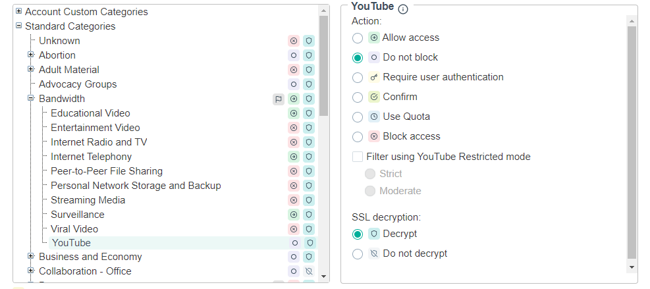
Task: Click the decrypt shield icon in Unknown row
Action: [x=308, y=41]
